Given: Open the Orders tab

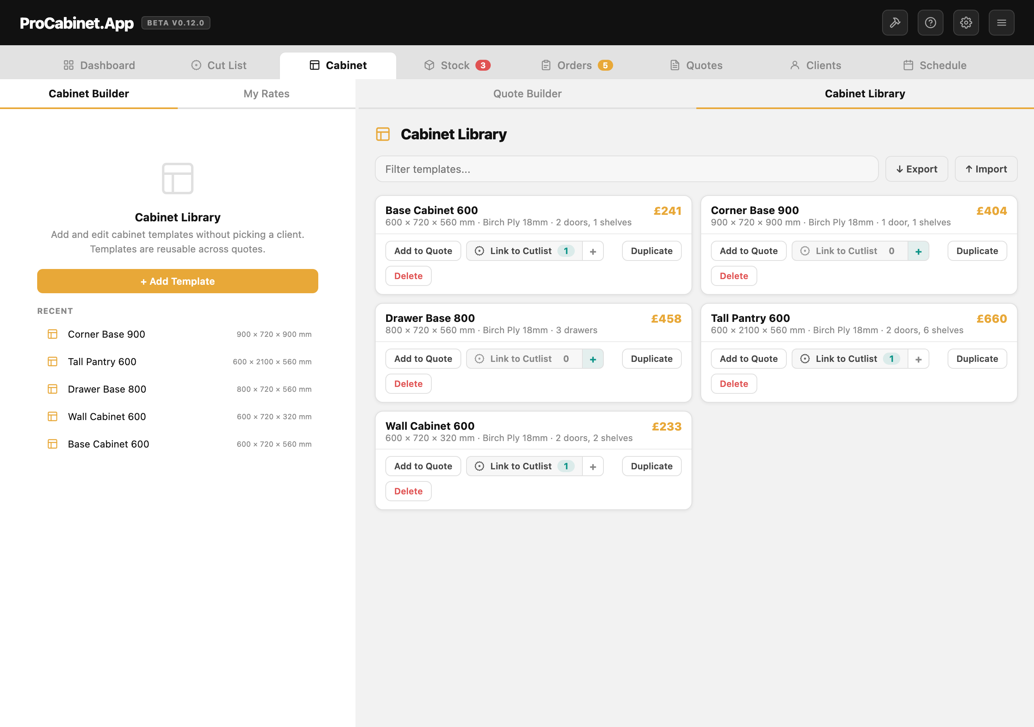Looking at the screenshot, I should coord(577,65).
